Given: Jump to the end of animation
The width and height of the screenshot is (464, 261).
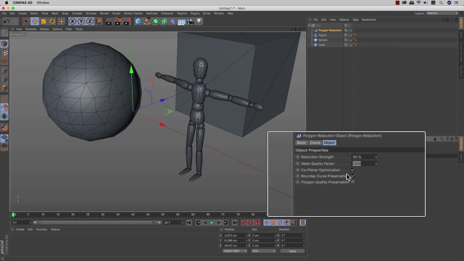Looking at the screenshot, I should (235, 223).
